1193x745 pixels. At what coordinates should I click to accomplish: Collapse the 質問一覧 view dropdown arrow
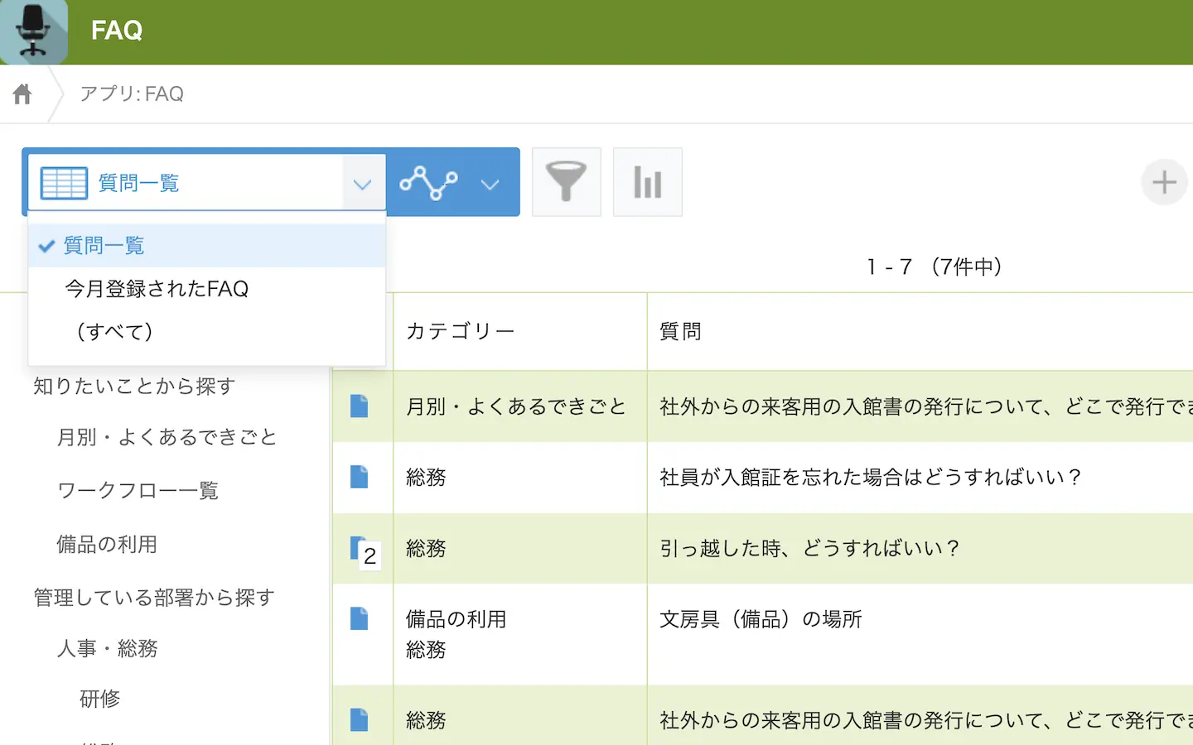pos(362,184)
